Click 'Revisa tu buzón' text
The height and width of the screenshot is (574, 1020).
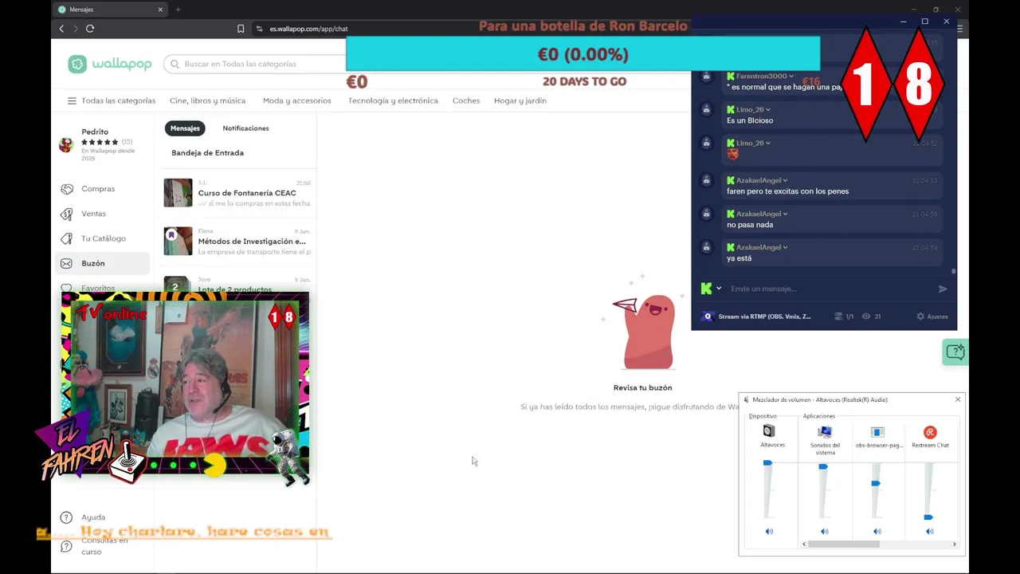[x=642, y=387]
